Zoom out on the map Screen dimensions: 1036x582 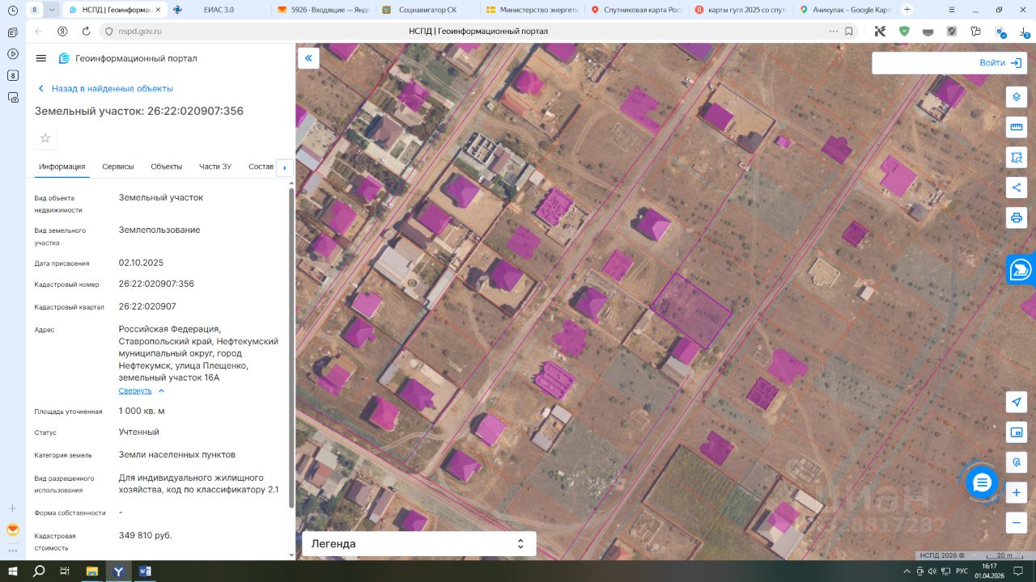[x=1017, y=523]
